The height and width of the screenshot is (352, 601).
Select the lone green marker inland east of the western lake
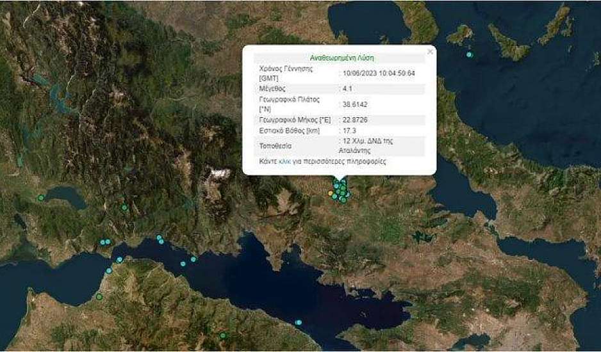pyautogui.click(x=124, y=207)
